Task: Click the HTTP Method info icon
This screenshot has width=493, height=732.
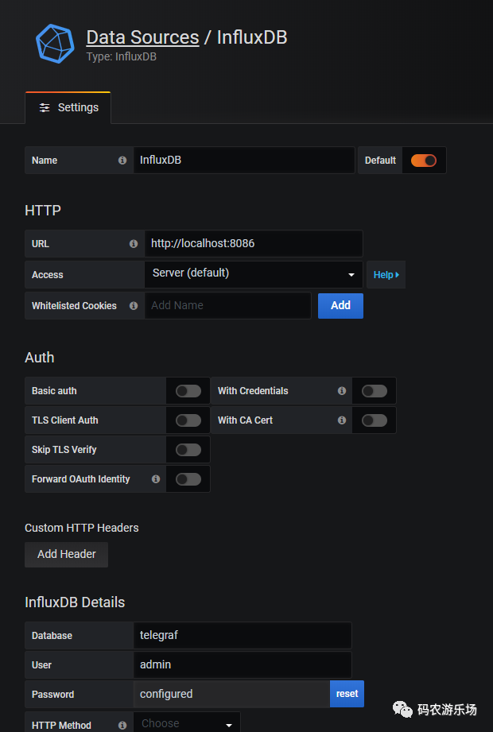Action: [122, 725]
